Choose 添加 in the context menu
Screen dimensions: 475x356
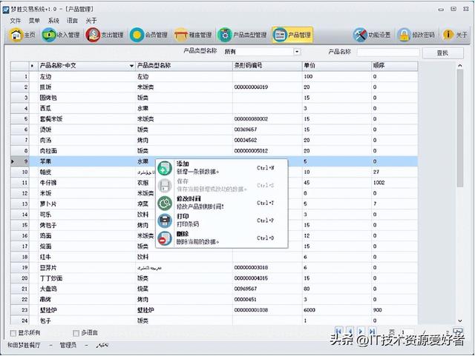[221, 168]
